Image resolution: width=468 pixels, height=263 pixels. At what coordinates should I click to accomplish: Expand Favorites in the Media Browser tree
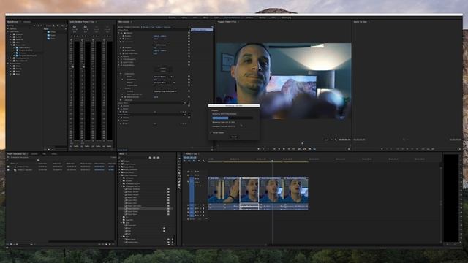8,29
